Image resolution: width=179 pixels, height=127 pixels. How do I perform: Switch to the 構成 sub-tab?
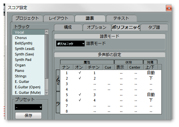68,27
